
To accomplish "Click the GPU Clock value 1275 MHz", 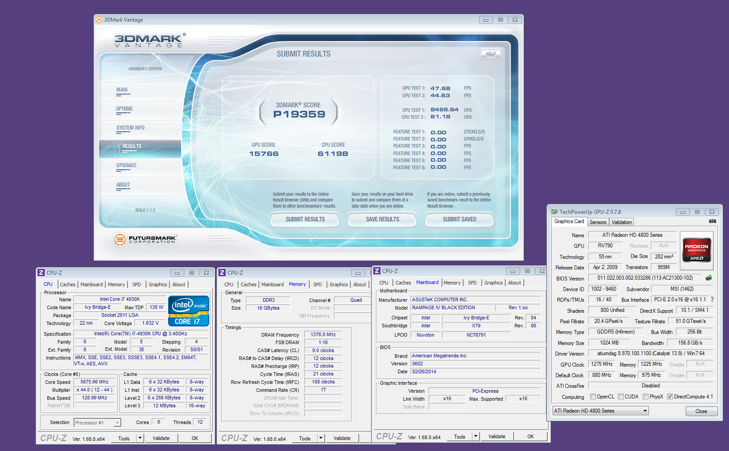I will pos(602,364).
